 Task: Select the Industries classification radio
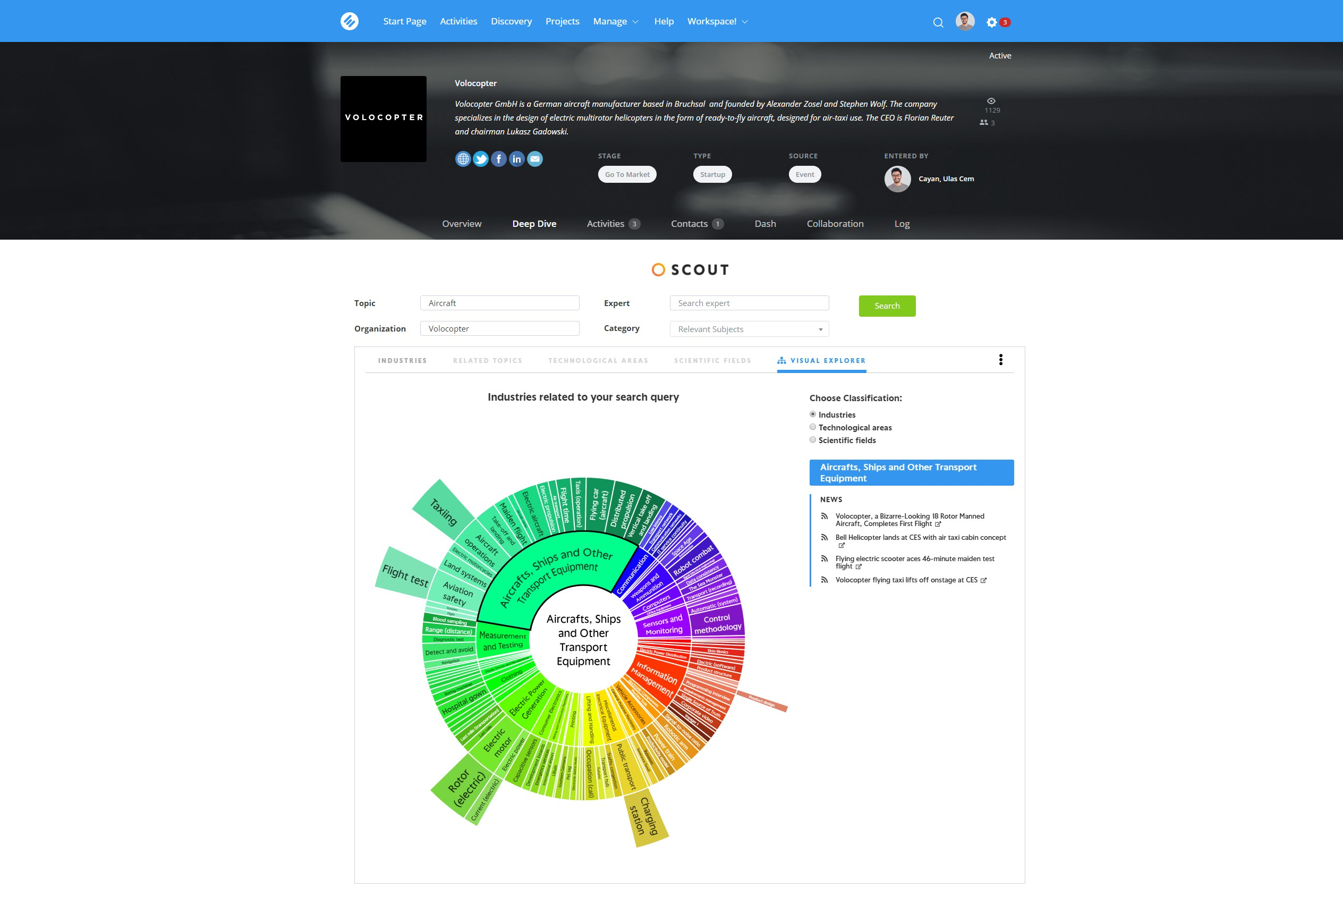point(812,414)
